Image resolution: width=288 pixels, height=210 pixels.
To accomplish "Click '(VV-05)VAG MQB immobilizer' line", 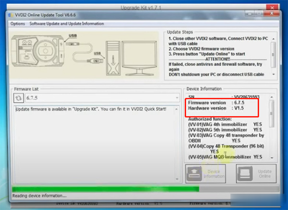I will 225,157.
